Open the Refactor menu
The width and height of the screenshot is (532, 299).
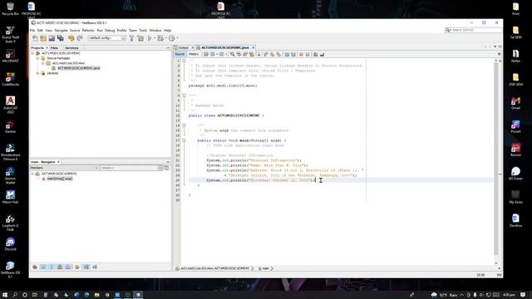coord(88,31)
